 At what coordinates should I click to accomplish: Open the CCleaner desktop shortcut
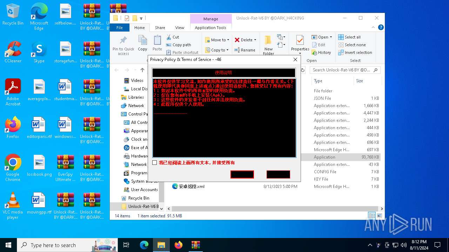coord(13,52)
